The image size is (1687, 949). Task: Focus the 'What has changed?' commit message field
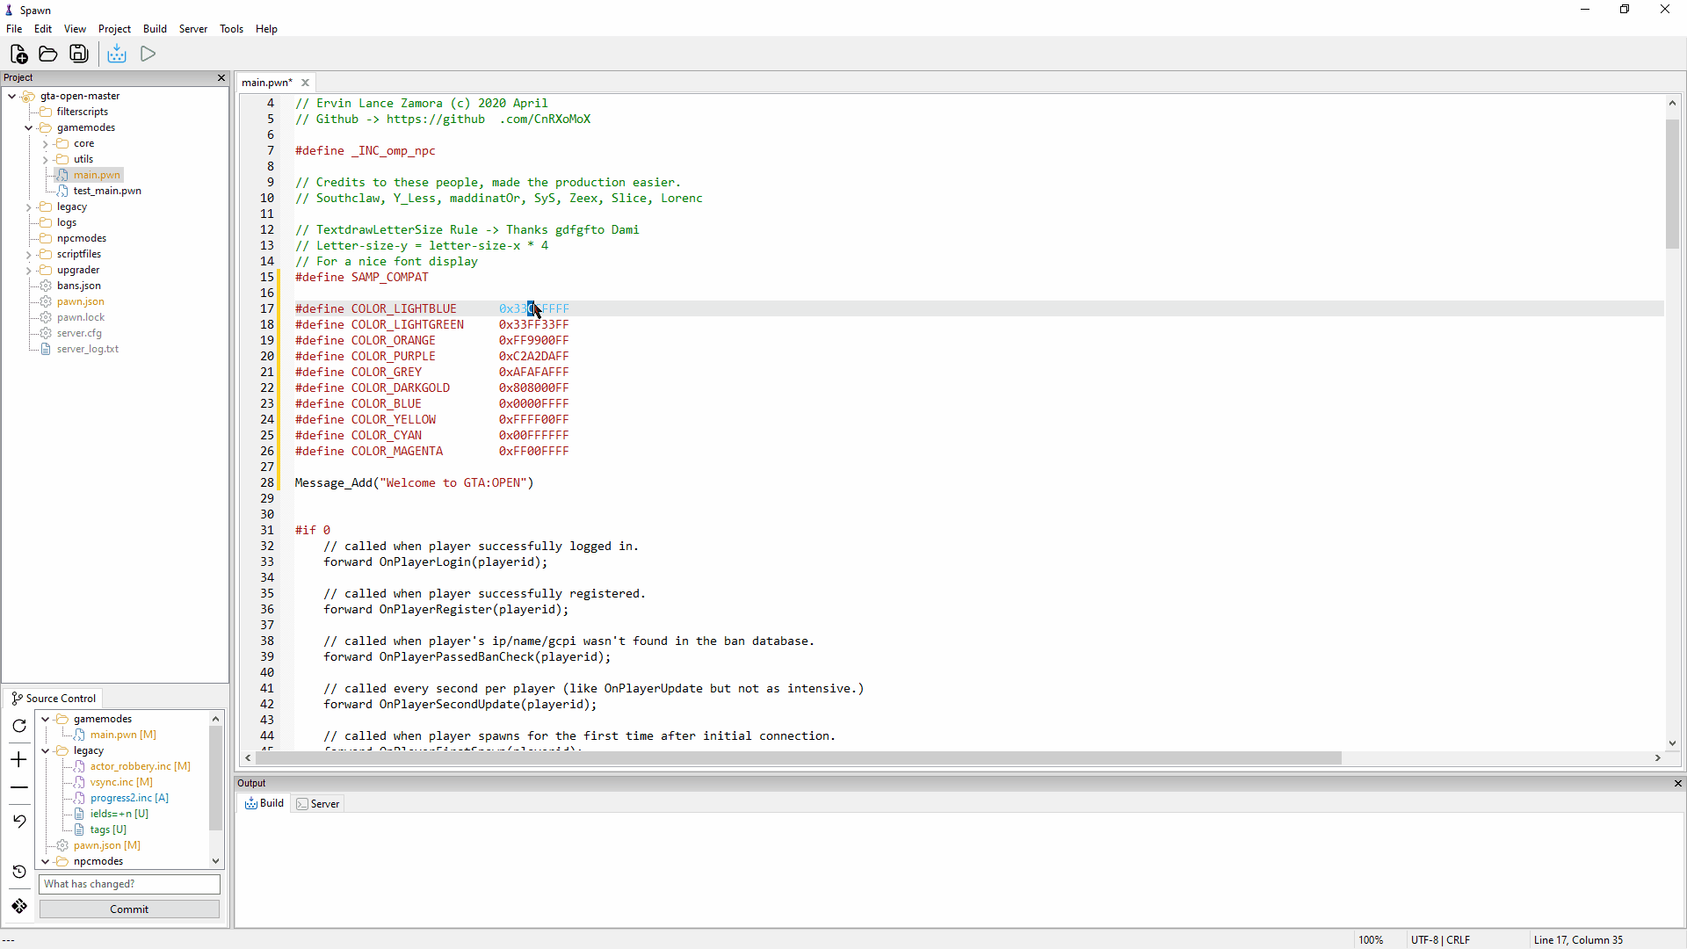point(129,884)
